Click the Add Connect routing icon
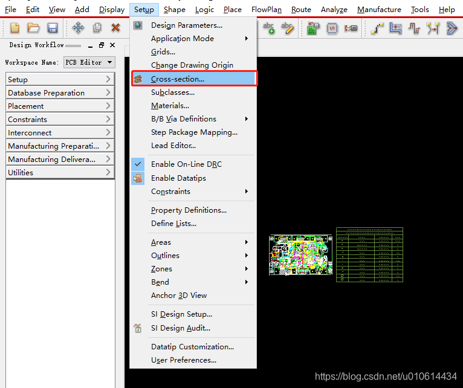463x388 pixels. 377,28
